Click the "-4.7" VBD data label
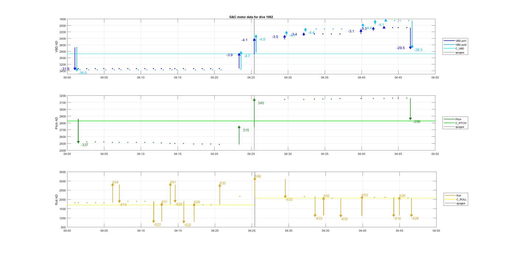Image resolution: width=517 pixels, height=255 pixels. tap(247, 56)
